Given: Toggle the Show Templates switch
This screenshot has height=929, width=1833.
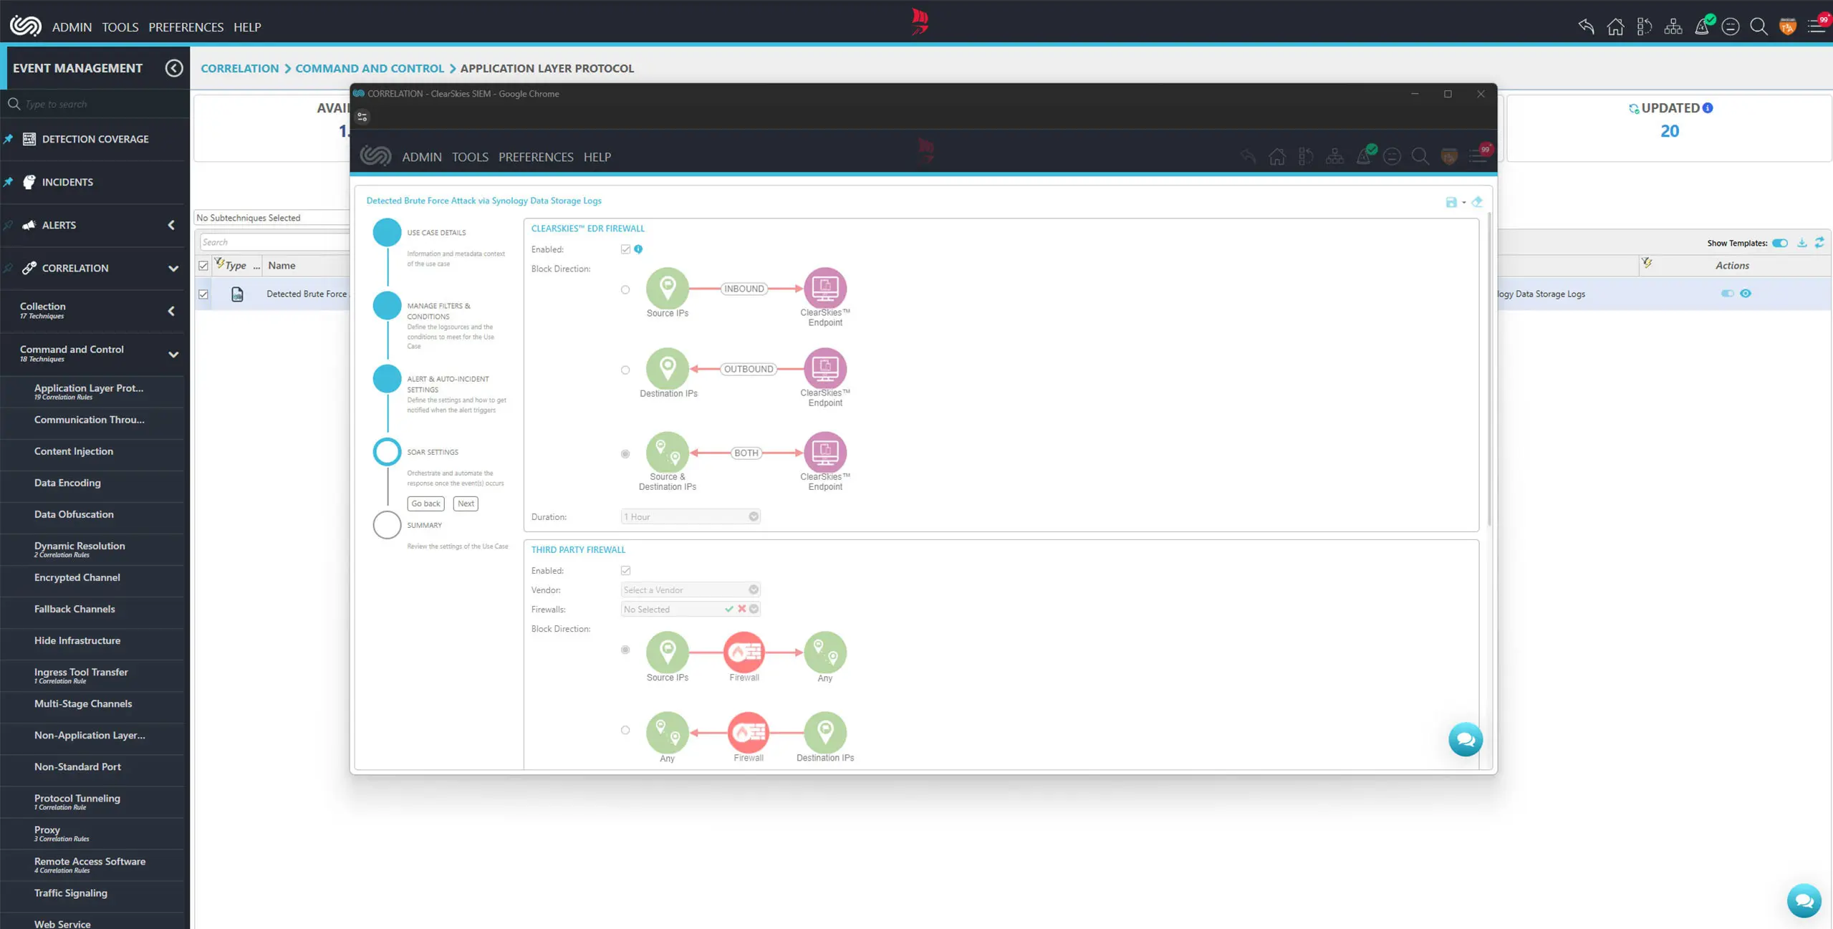Looking at the screenshot, I should tap(1780, 243).
